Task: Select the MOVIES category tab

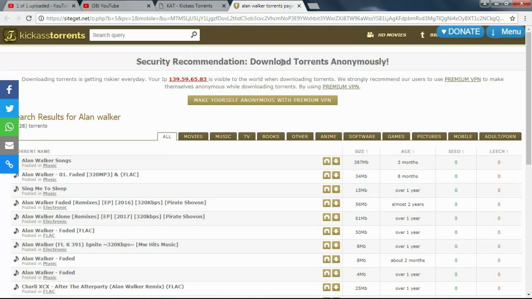Action: coord(193,136)
